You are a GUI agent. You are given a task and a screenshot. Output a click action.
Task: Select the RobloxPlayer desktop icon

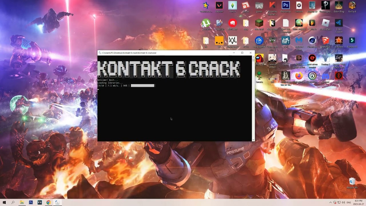coord(325,25)
